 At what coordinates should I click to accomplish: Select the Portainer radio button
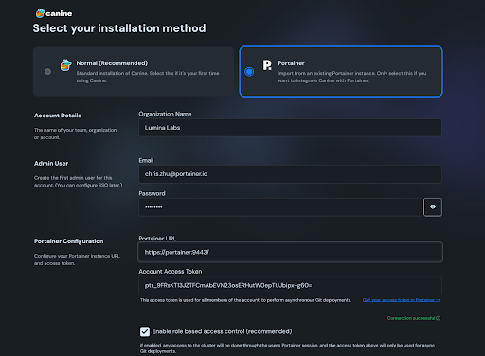pos(249,72)
